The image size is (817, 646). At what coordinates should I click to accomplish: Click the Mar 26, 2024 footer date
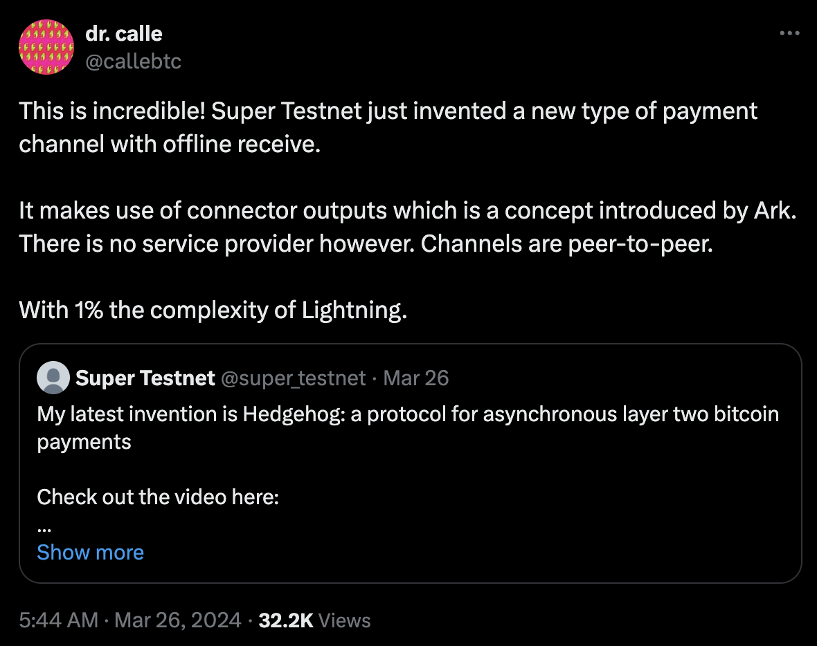click(176, 620)
